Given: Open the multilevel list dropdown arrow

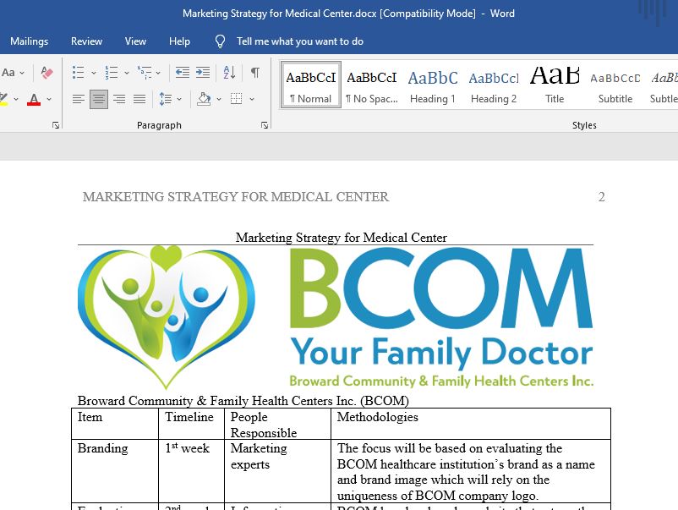Looking at the screenshot, I should pyautogui.click(x=158, y=73).
